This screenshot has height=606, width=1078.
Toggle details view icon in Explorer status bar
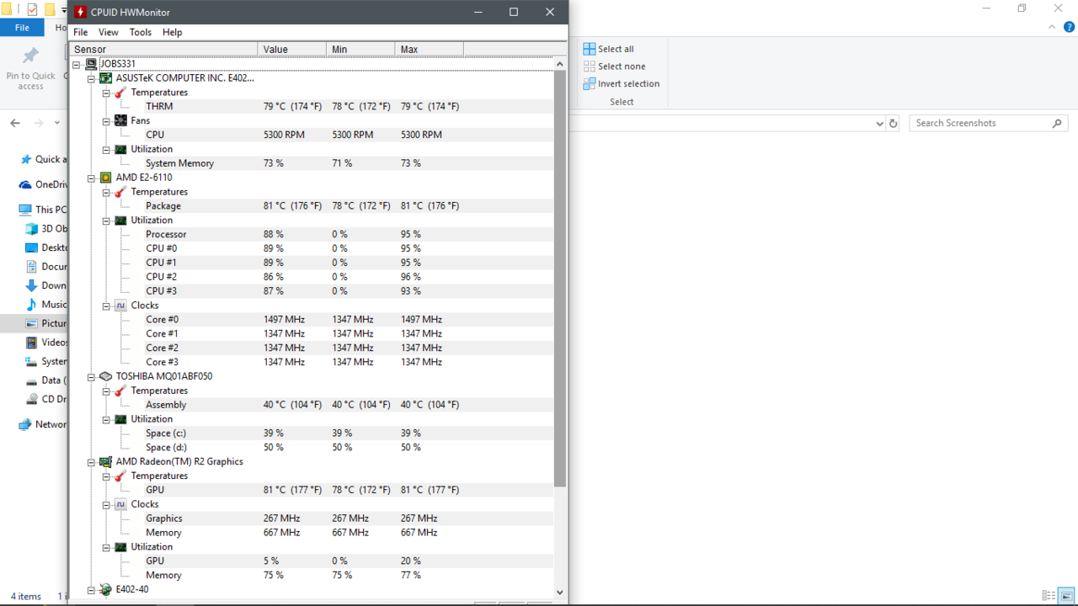click(x=1049, y=595)
